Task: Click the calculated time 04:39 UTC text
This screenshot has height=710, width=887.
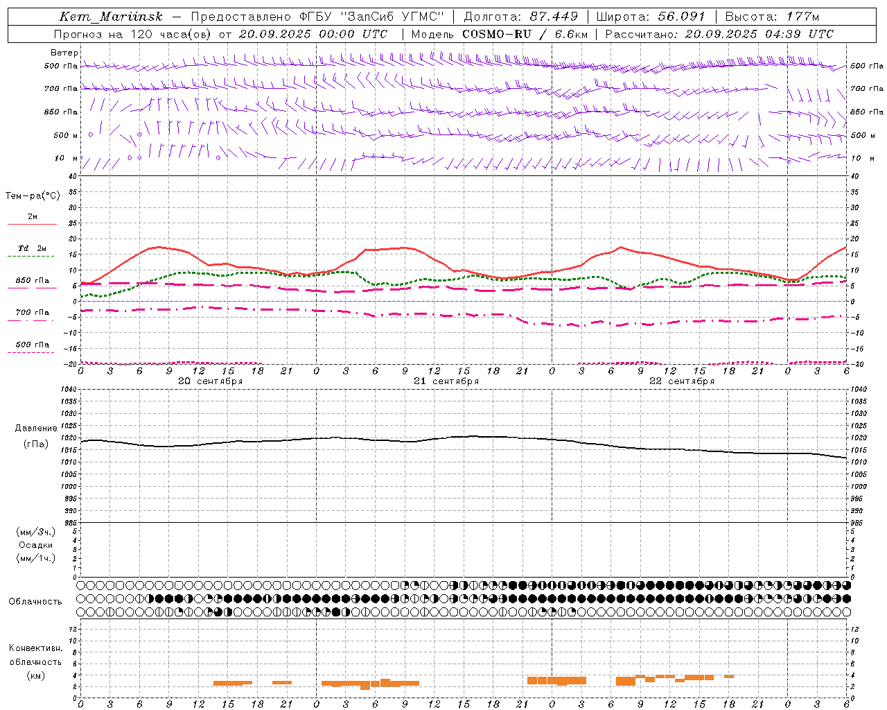Action: [x=795, y=34]
